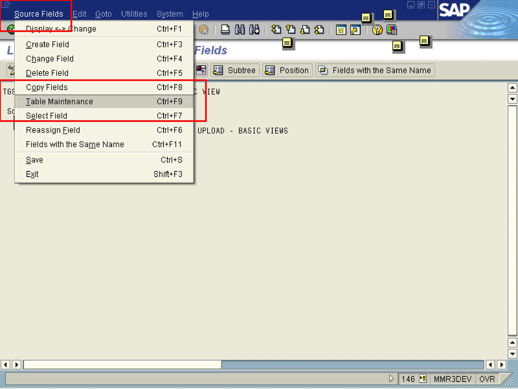
Task: Click vertical scrollbar bottom up arrow
Action: 512,343
